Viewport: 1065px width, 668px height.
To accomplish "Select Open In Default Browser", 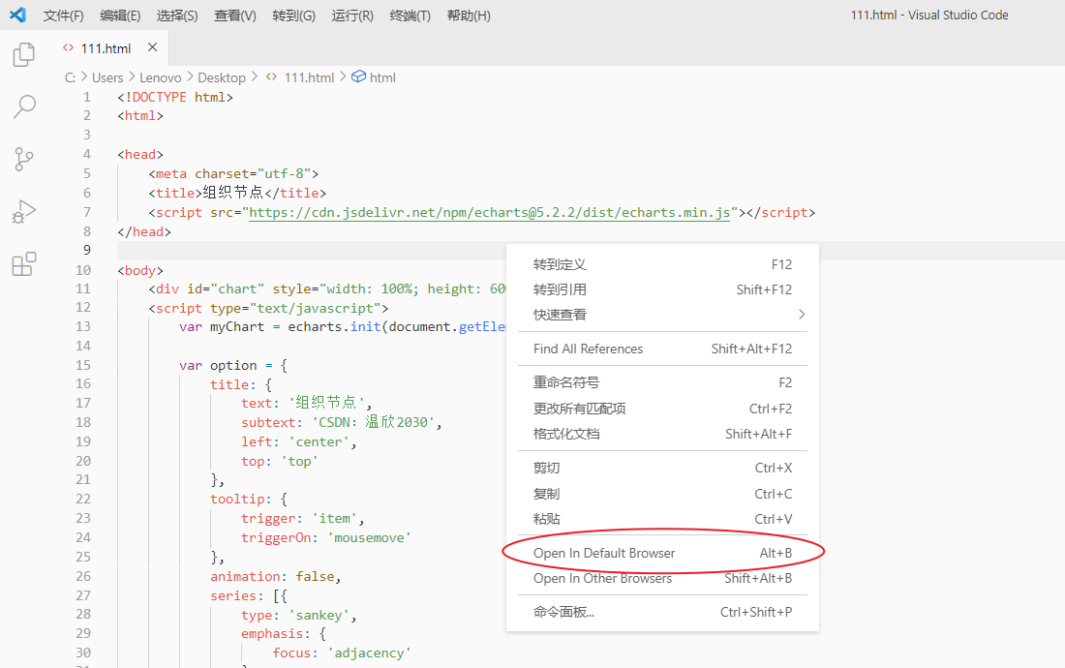I will (662, 553).
